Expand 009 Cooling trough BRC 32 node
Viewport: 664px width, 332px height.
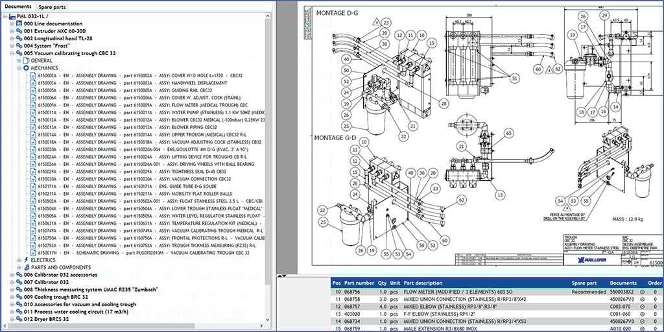(x=12, y=297)
